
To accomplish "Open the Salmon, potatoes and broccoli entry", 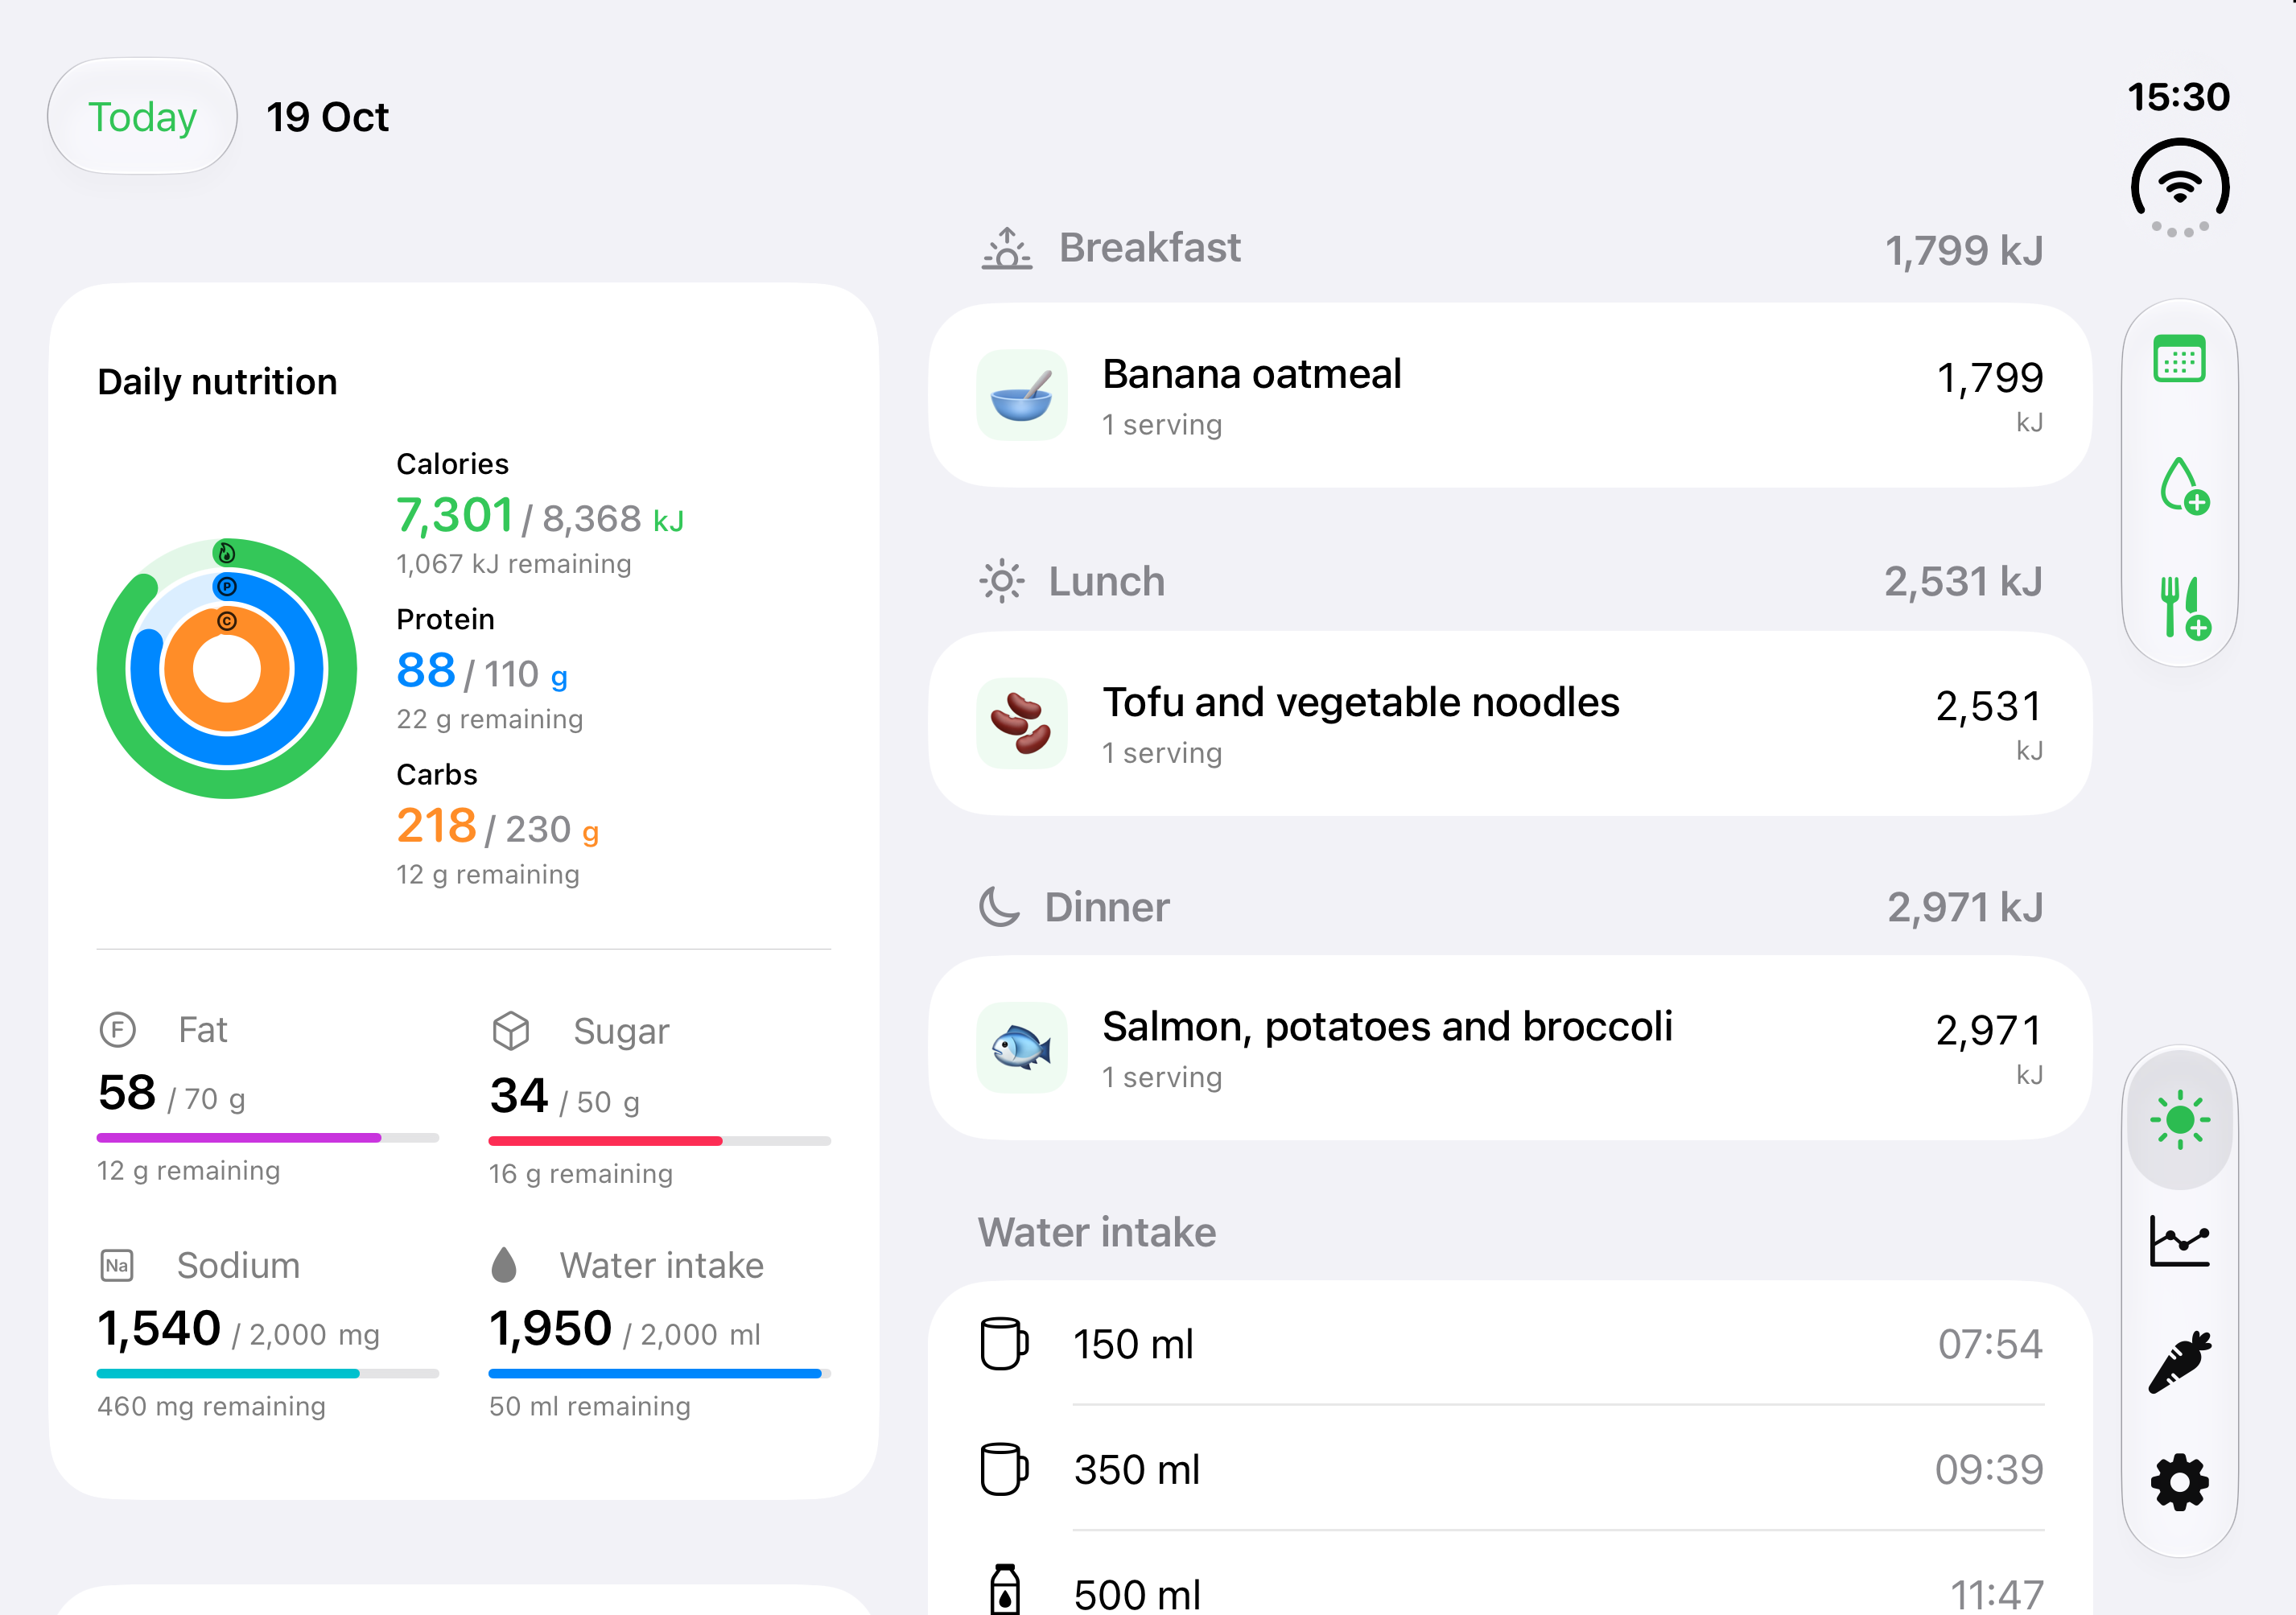I will 1510,1047.
